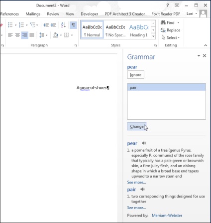Toggle Show/Hide paragraph marks
This screenshot has height=223, width=211.
pyautogui.click(x=73, y=25)
